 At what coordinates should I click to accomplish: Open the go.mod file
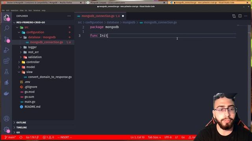tap(30, 92)
